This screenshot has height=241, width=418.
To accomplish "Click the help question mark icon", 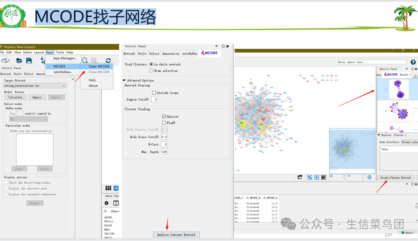I will pos(413,62).
